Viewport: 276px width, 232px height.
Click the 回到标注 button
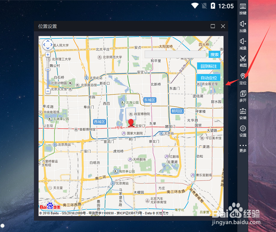point(209,66)
